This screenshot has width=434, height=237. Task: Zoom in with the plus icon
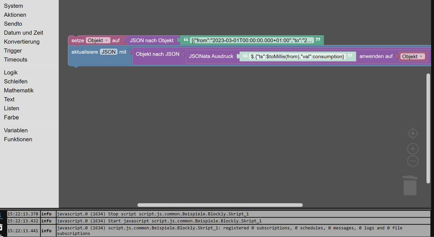tap(413, 149)
